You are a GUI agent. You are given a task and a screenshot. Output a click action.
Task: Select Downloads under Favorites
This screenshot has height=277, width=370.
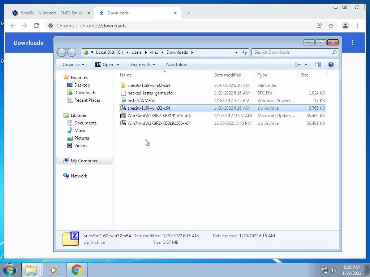click(x=85, y=93)
